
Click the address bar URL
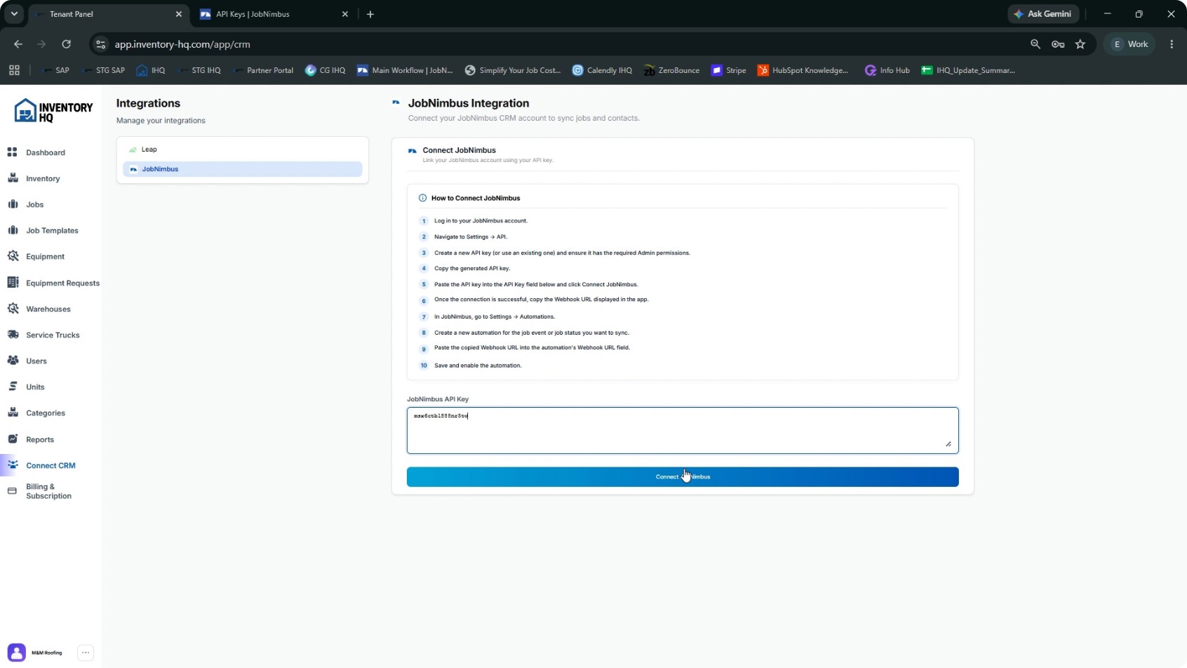click(x=182, y=44)
